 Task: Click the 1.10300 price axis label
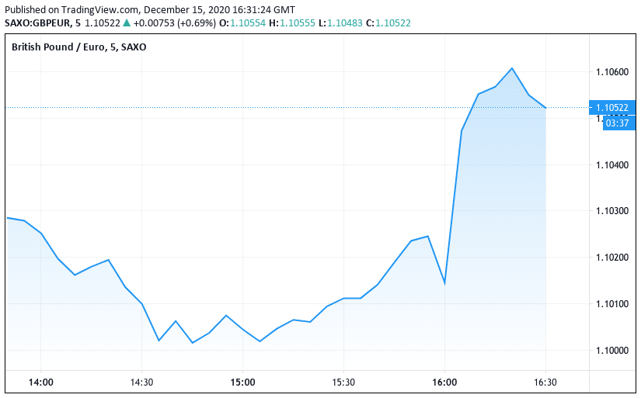612,211
